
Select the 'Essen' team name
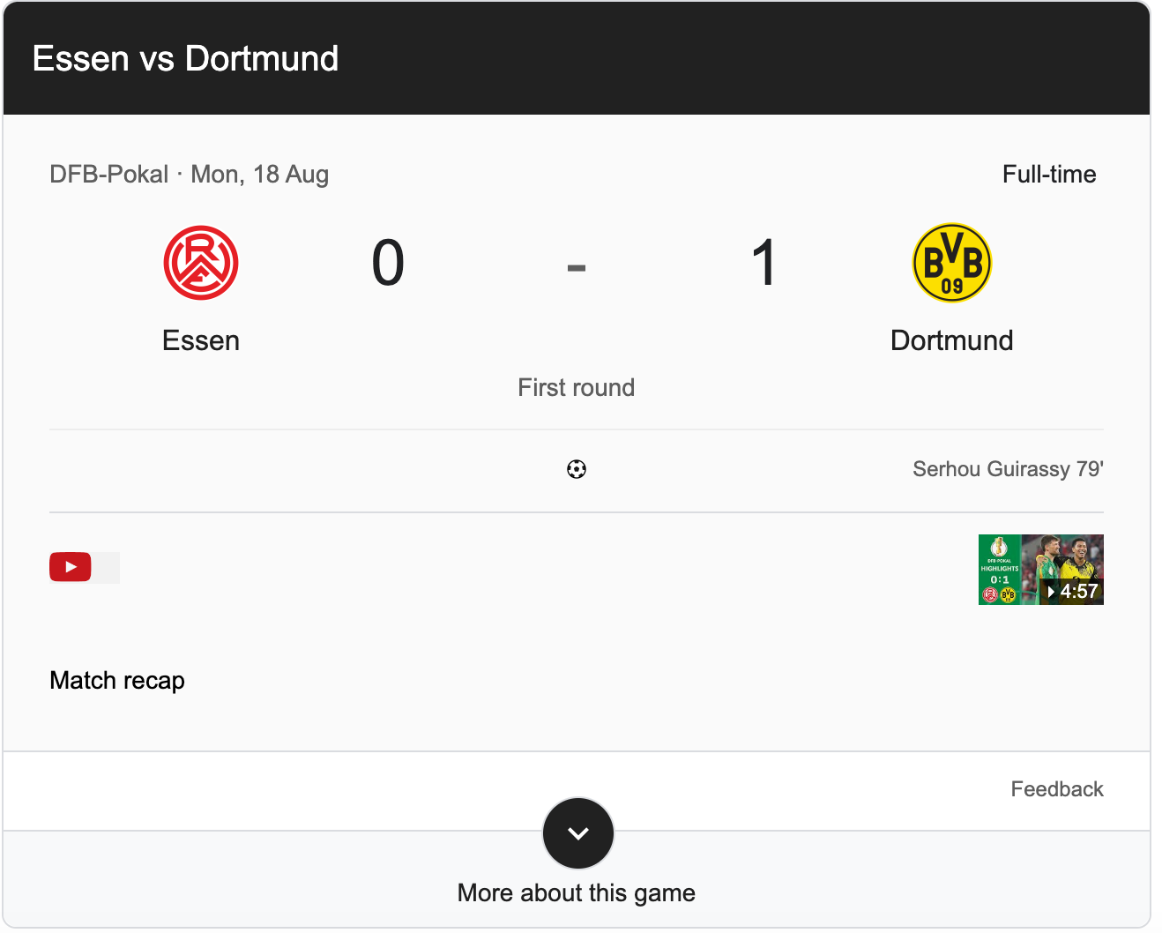click(x=201, y=341)
